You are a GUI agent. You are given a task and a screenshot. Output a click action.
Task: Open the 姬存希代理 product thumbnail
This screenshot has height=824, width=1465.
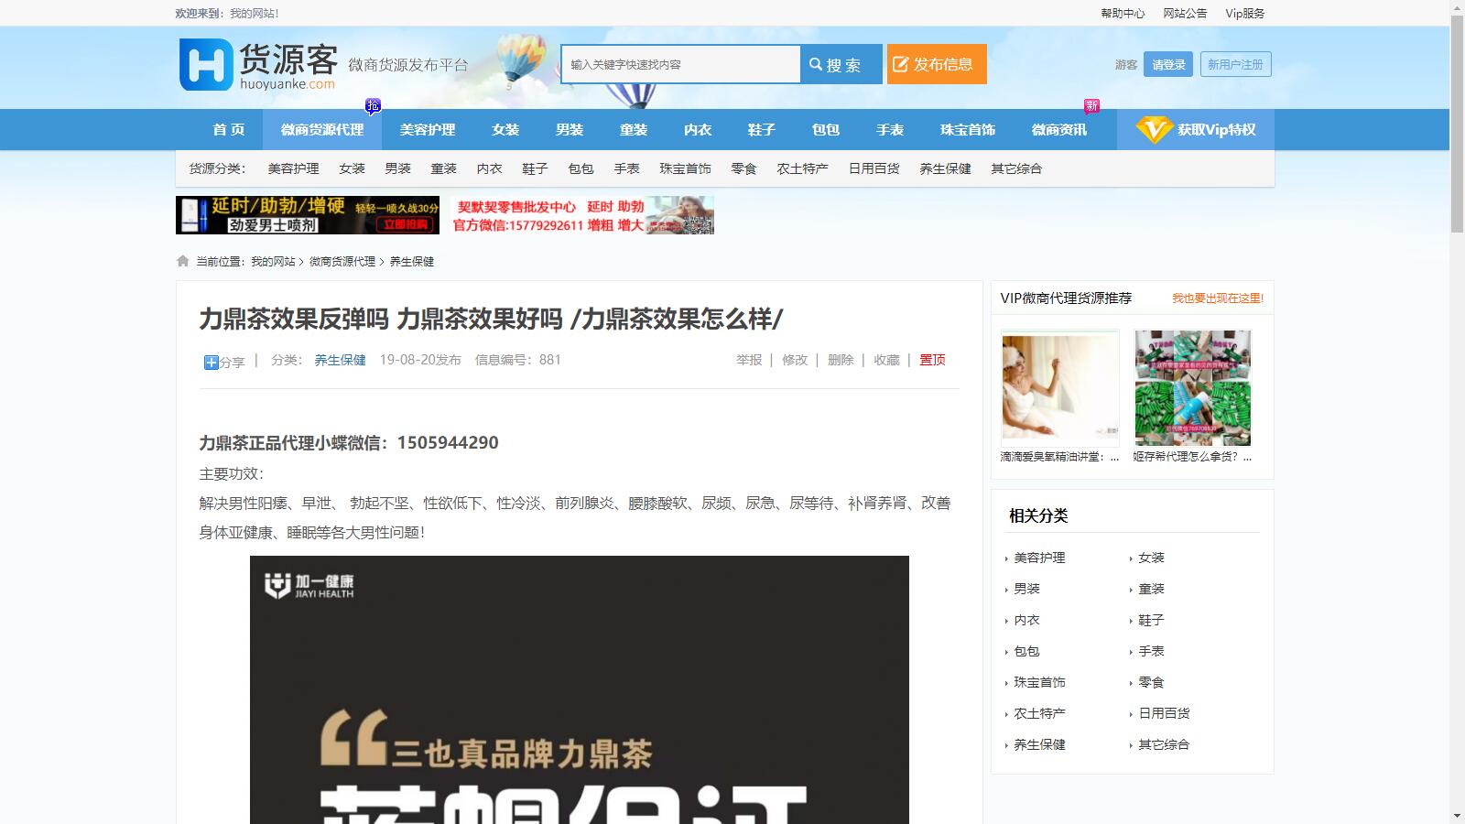pyautogui.click(x=1192, y=388)
